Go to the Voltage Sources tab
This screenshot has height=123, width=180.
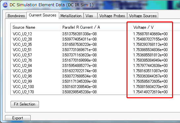coord(143,16)
